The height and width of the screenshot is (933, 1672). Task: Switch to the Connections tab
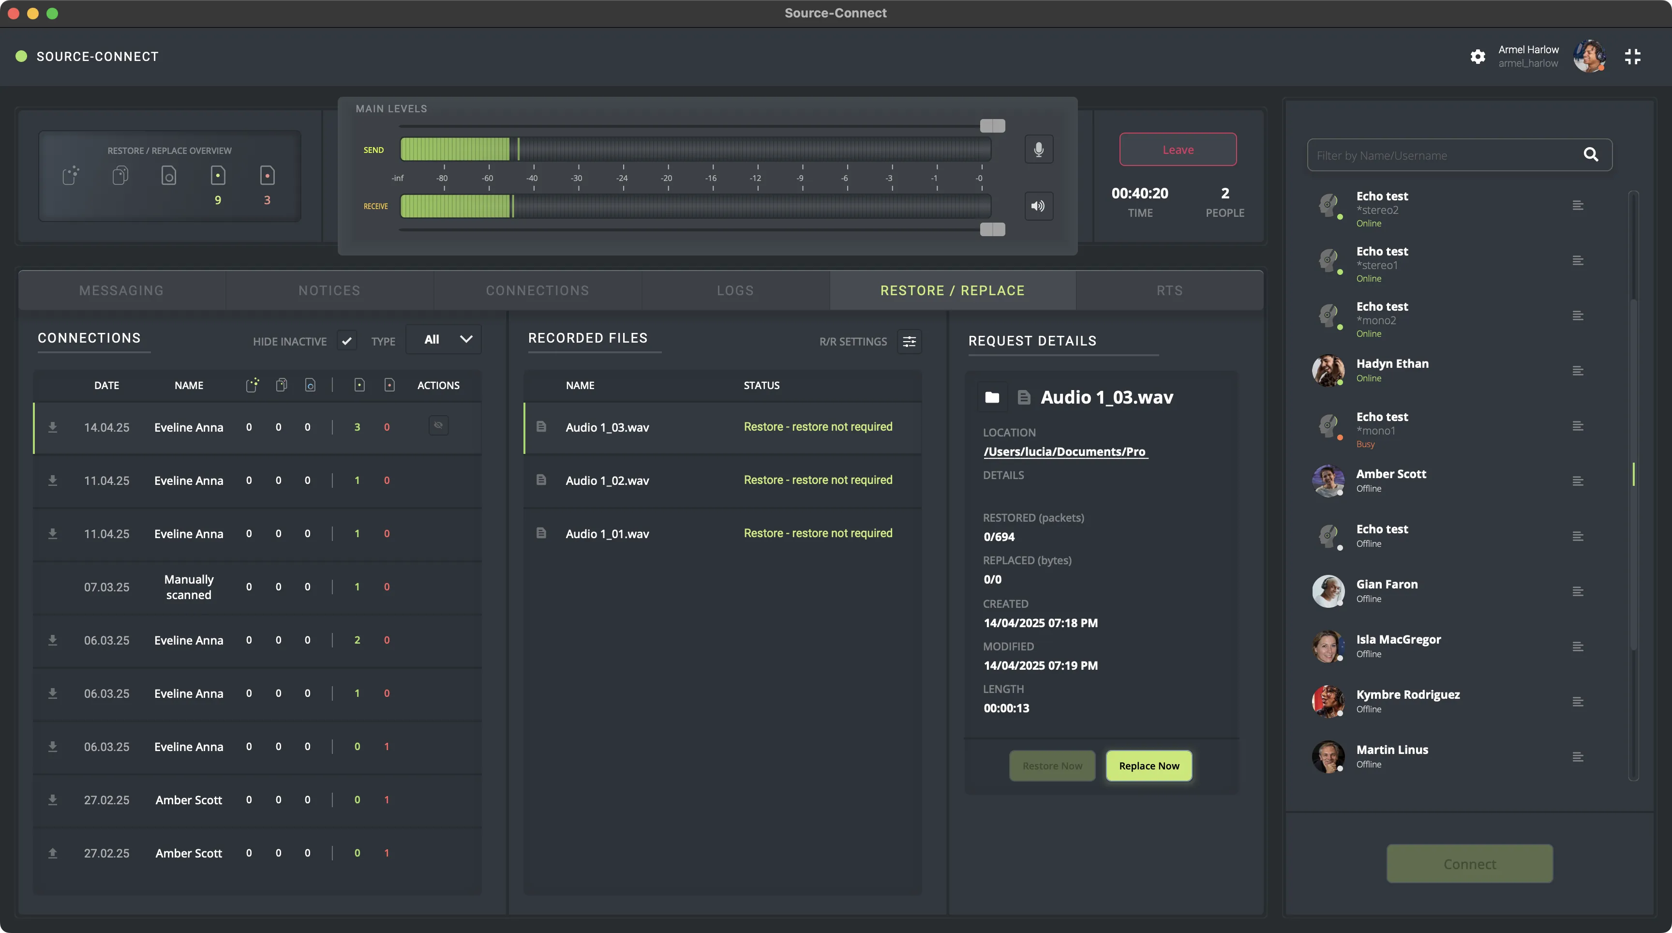pyautogui.click(x=537, y=291)
